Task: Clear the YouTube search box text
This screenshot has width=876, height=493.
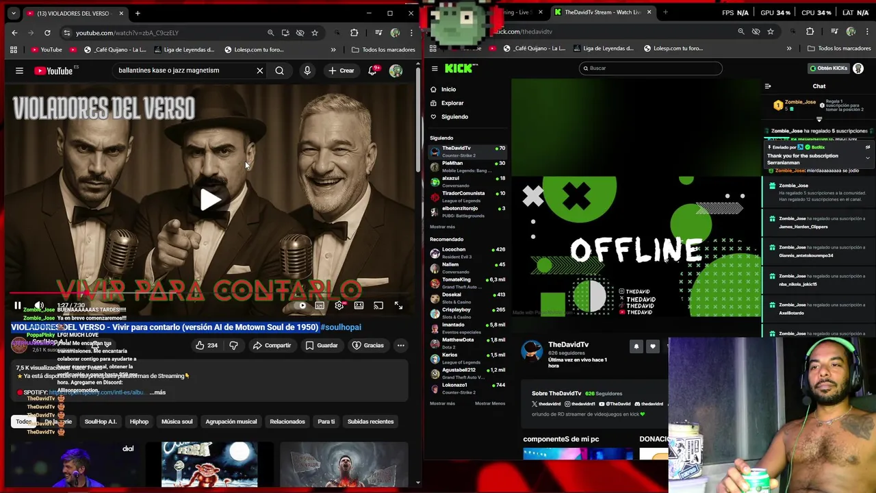Action: tap(259, 71)
